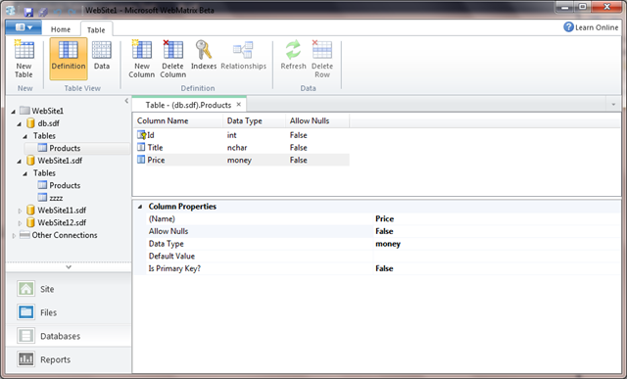
Task: Expand the WebSite11.sdf database node
Action: point(20,211)
